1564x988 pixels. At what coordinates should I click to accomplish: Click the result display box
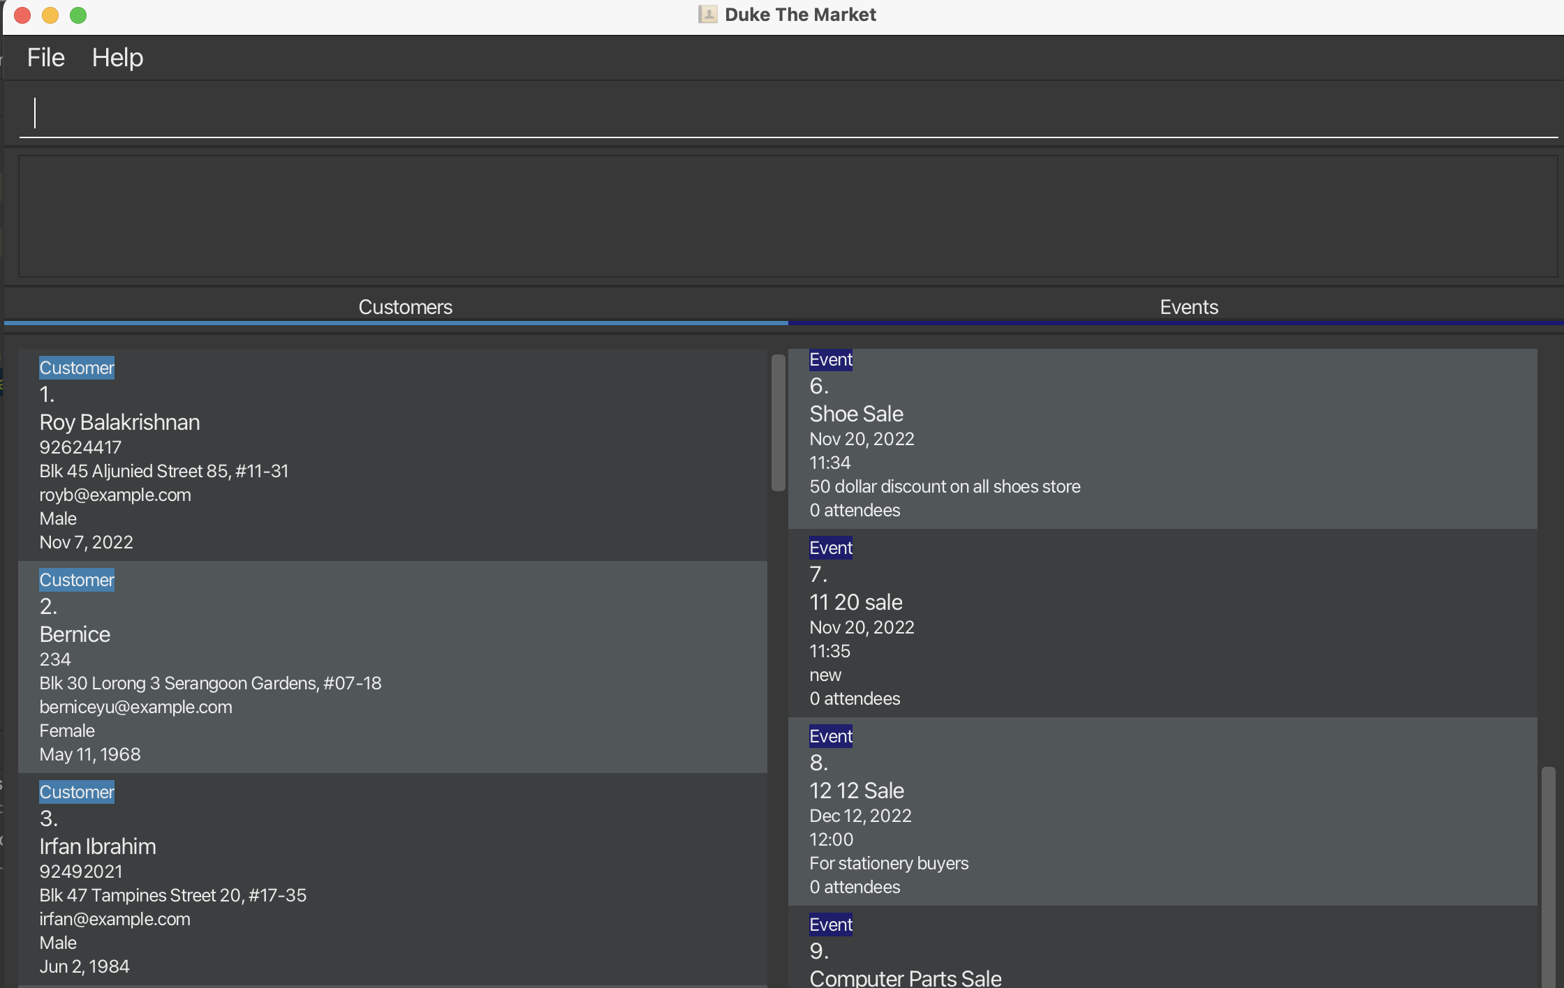pyautogui.click(x=787, y=216)
